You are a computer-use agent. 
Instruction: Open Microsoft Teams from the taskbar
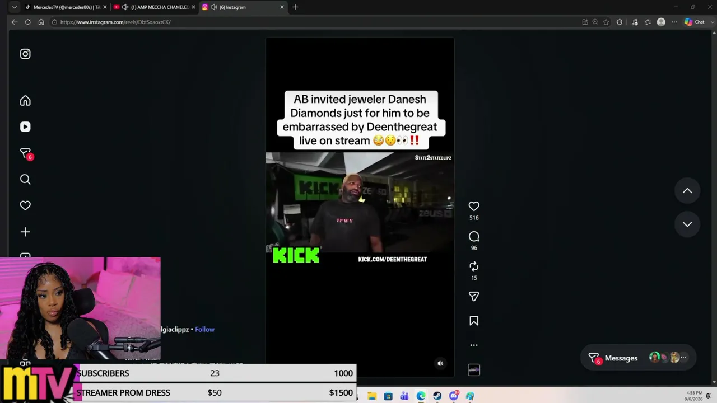point(404,396)
